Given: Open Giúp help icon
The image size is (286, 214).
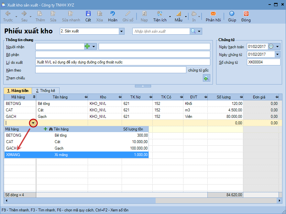Looking at the screenshot, I should tap(232, 14).
